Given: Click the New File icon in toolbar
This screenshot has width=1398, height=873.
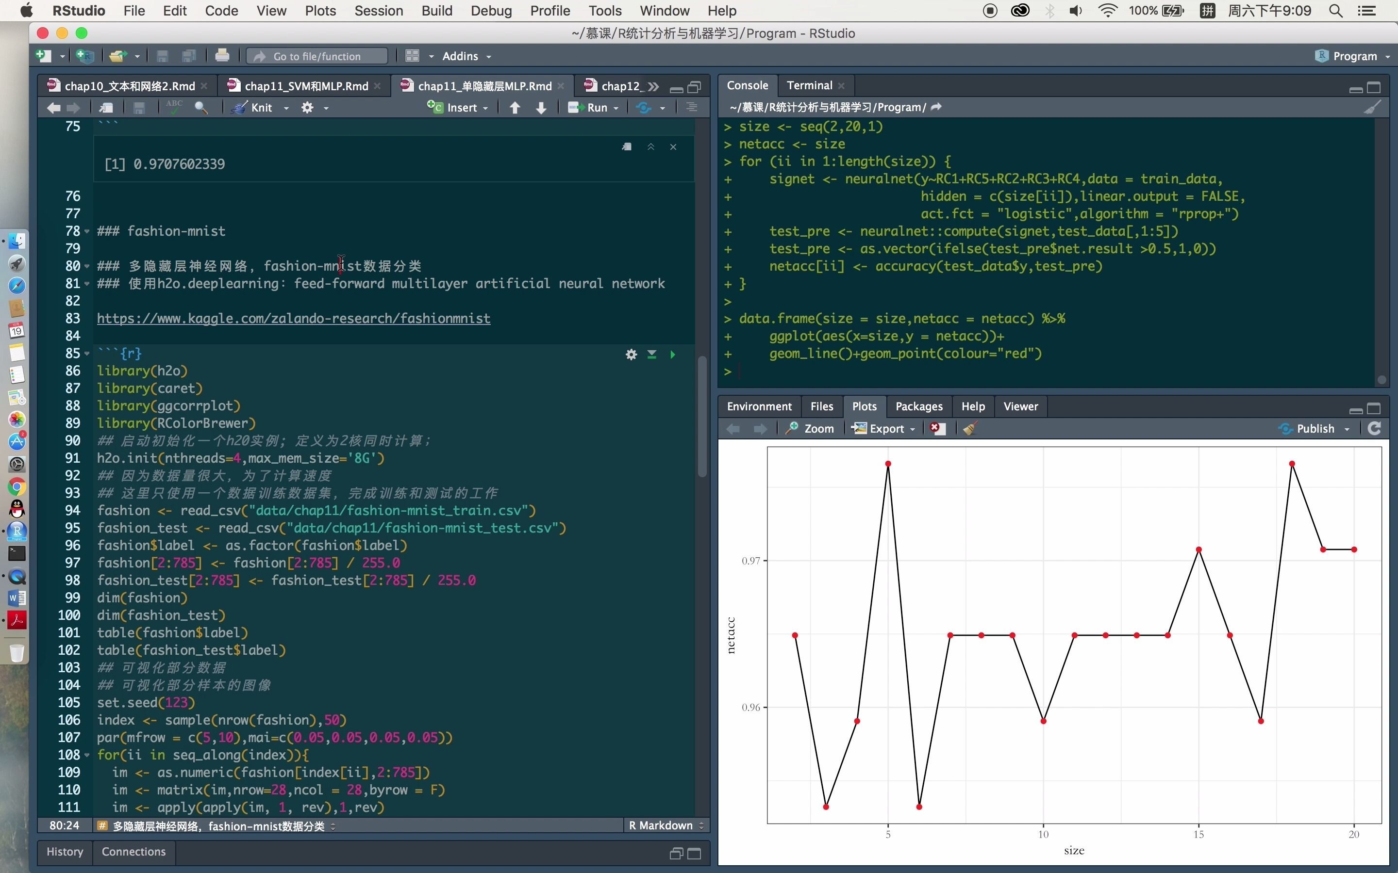Looking at the screenshot, I should (44, 56).
